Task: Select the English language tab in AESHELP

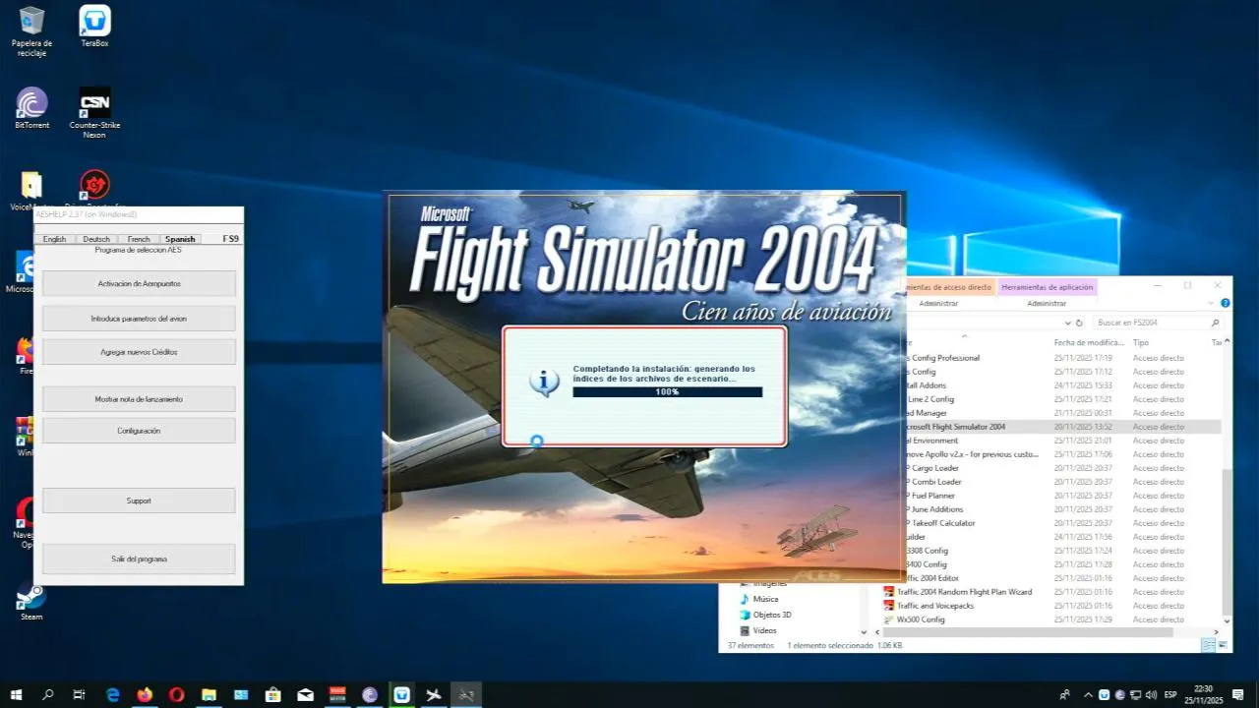Action: tap(54, 239)
